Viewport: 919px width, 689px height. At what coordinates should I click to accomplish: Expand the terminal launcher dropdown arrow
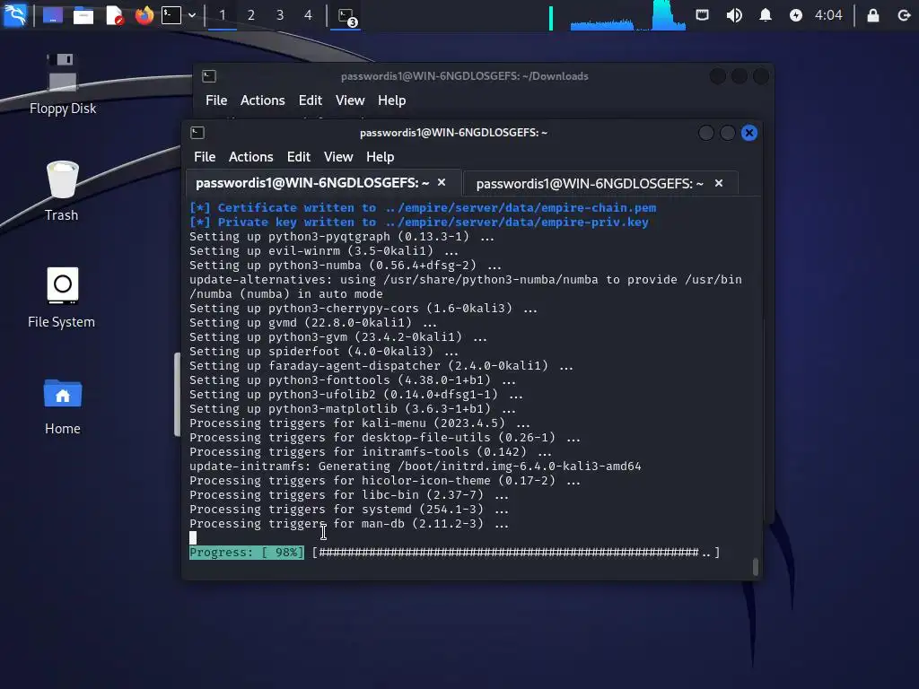tap(192, 15)
